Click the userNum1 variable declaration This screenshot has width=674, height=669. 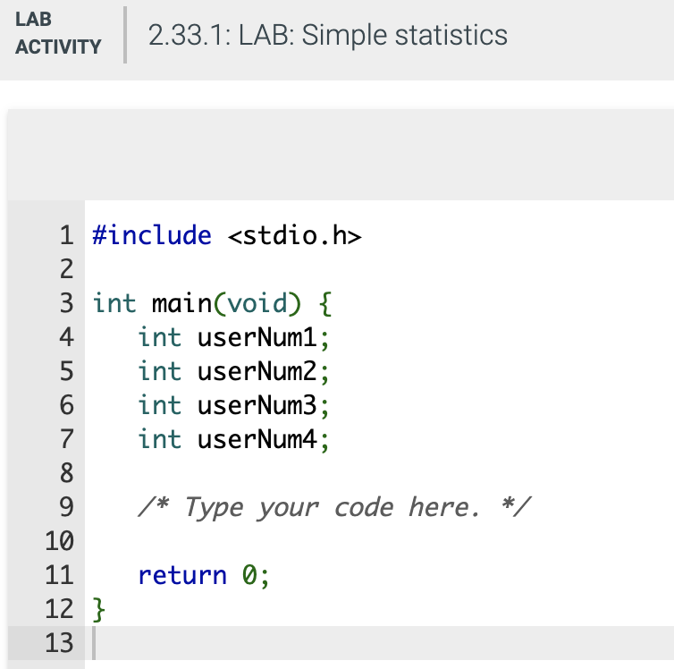coord(233,337)
